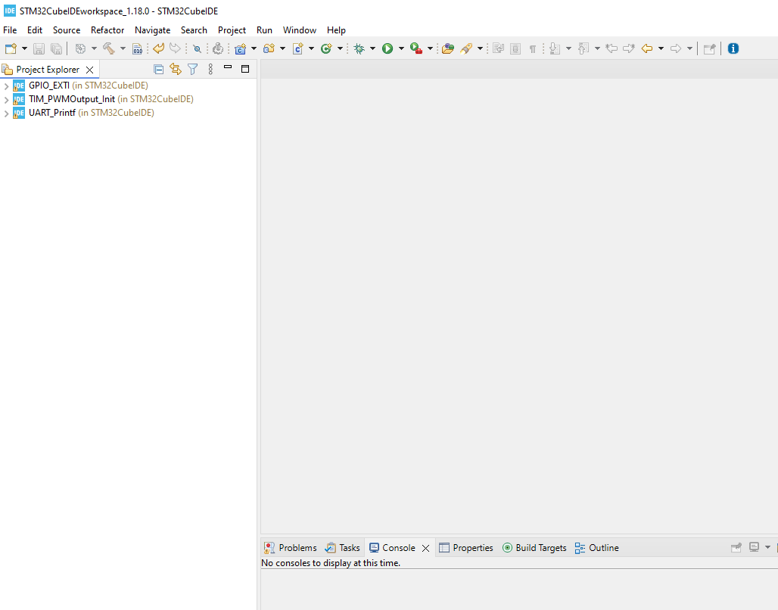Collapse all in Project Explorer toolbar
Viewport: 778px width, 610px height.
(x=159, y=70)
